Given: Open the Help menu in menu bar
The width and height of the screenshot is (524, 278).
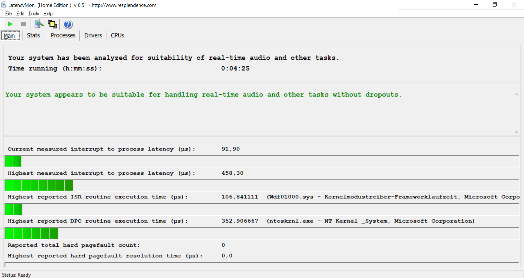Looking at the screenshot, I should [x=48, y=14].
